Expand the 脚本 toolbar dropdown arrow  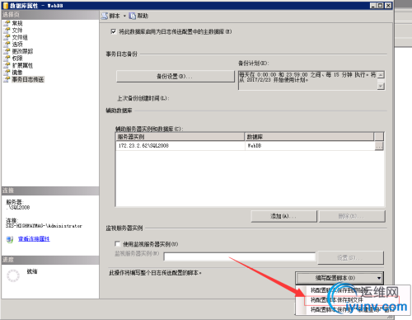tap(124, 16)
